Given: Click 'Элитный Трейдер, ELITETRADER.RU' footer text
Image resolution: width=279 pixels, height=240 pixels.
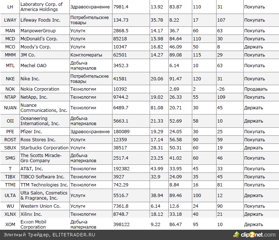Looking at the screenshot, I should click(x=50, y=235).
